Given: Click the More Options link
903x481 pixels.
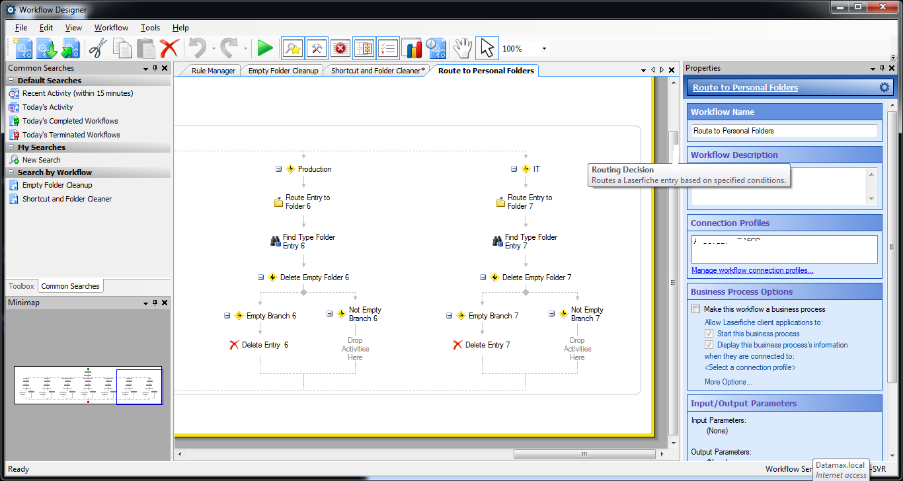Looking at the screenshot, I should click(x=728, y=382).
